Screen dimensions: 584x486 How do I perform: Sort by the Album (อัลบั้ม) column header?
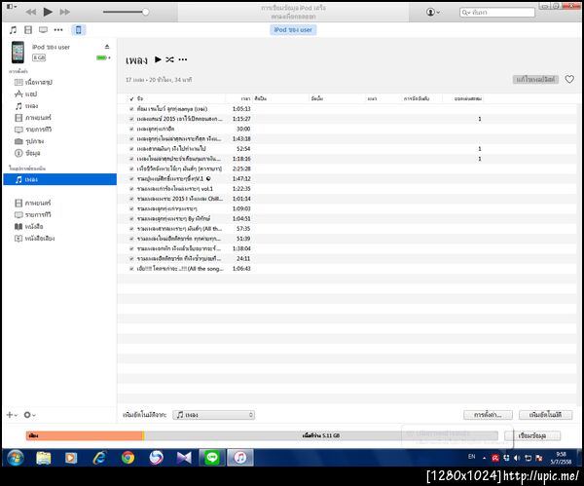tap(337, 98)
